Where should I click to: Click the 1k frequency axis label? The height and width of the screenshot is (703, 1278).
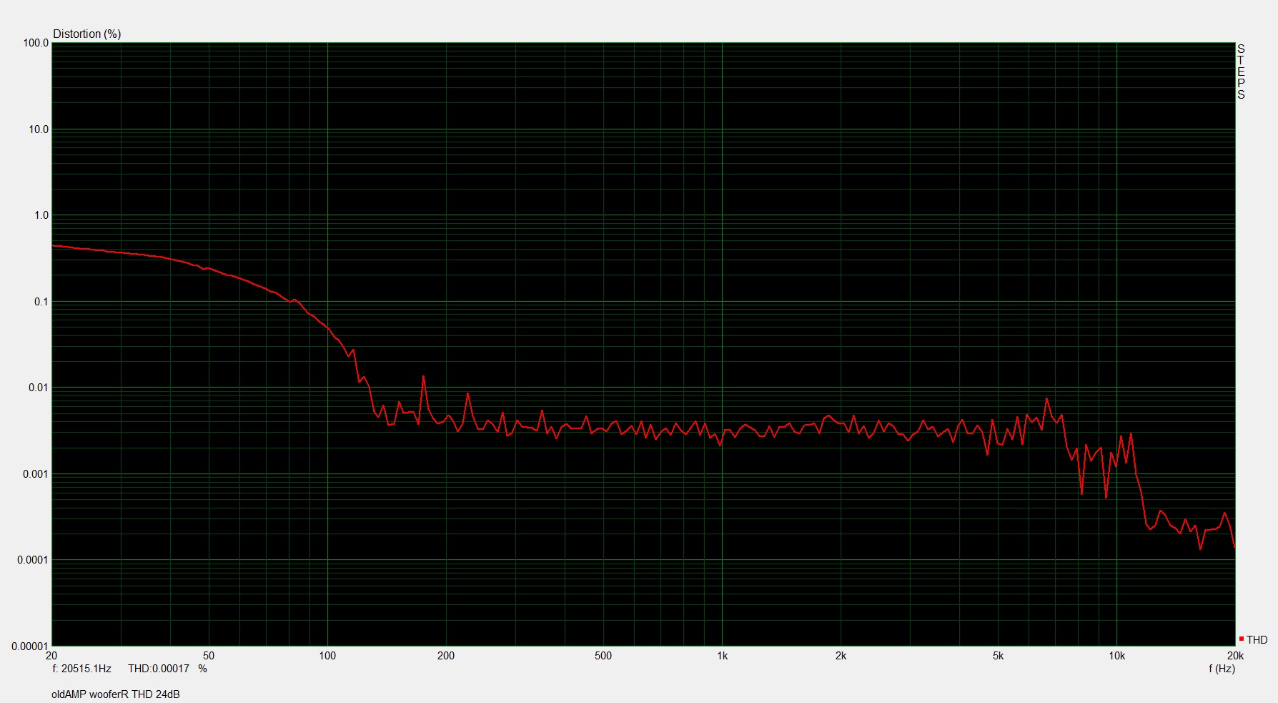point(723,656)
